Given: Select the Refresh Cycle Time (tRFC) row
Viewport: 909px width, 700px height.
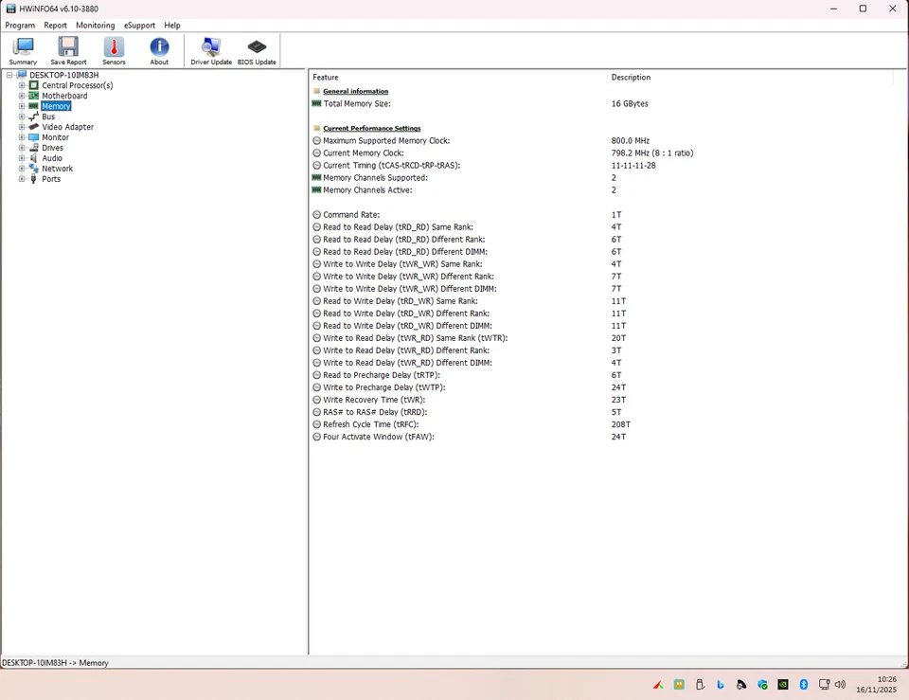Looking at the screenshot, I should coord(600,424).
